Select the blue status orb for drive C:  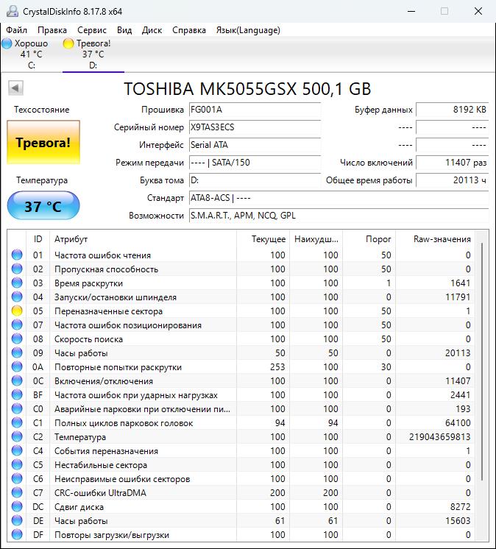7,43
